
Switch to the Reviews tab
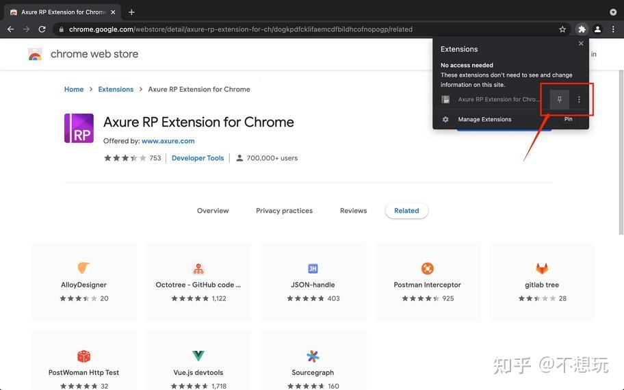tap(353, 211)
